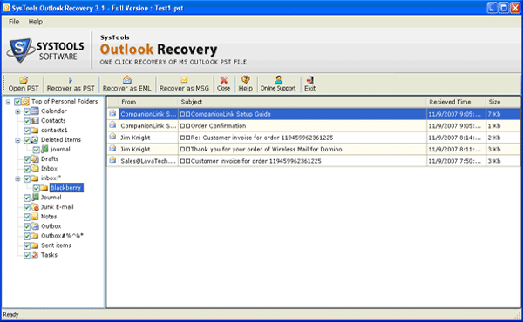Click the Recover as EML toolbar icon
The image size is (523, 322).
[126, 79]
